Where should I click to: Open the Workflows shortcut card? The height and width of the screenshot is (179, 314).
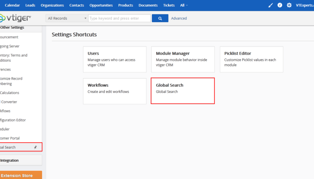(x=115, y=91)
